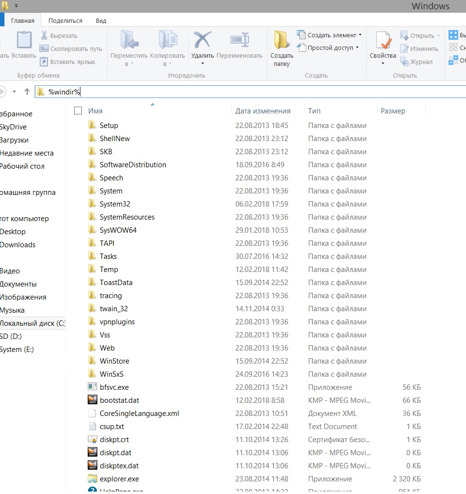Viewport: 466px width, 494px height.
Task: Open the Easy access dropdown arrow
Action: pos(357,48)
